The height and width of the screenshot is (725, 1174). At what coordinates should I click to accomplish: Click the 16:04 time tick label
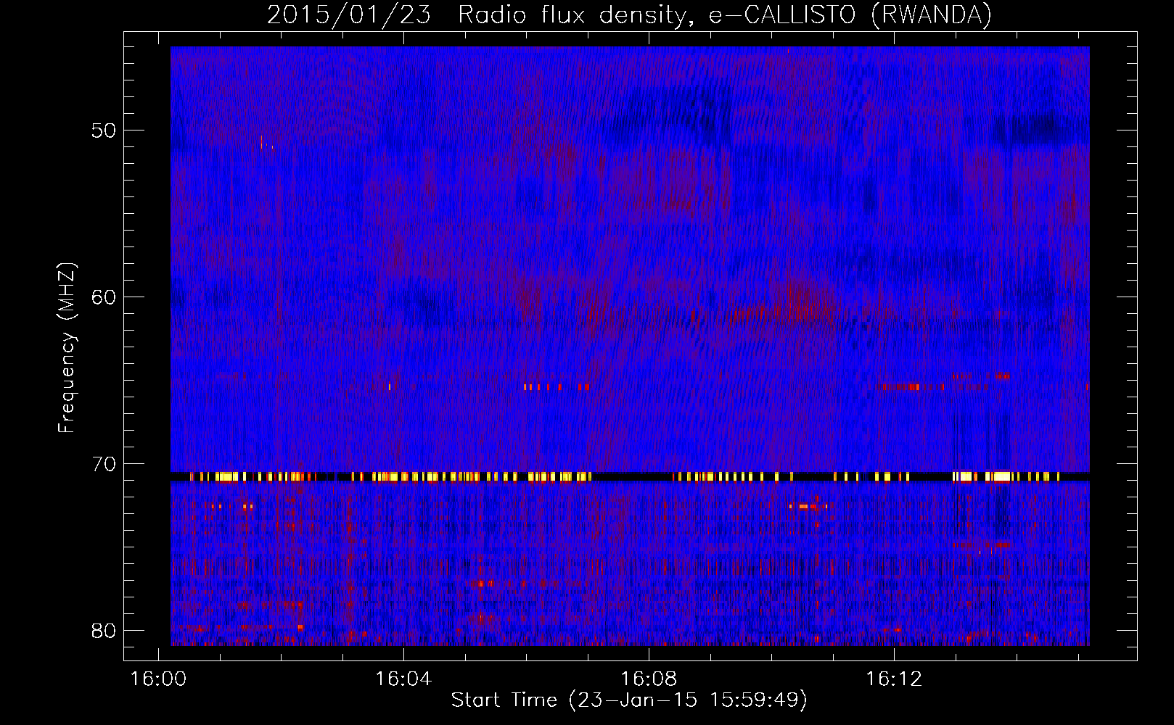coord(403,679)
